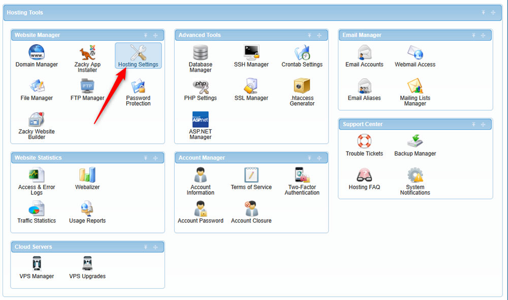Open the PHP Settings tool
The width and height of the screenshot is (508, 300).
point(200,91)
